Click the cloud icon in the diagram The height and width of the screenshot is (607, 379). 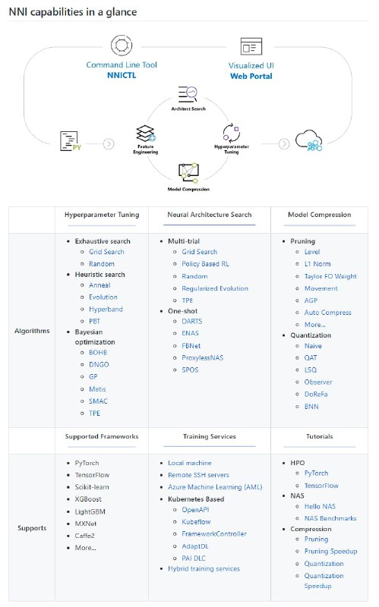click(x=309, y=140)
